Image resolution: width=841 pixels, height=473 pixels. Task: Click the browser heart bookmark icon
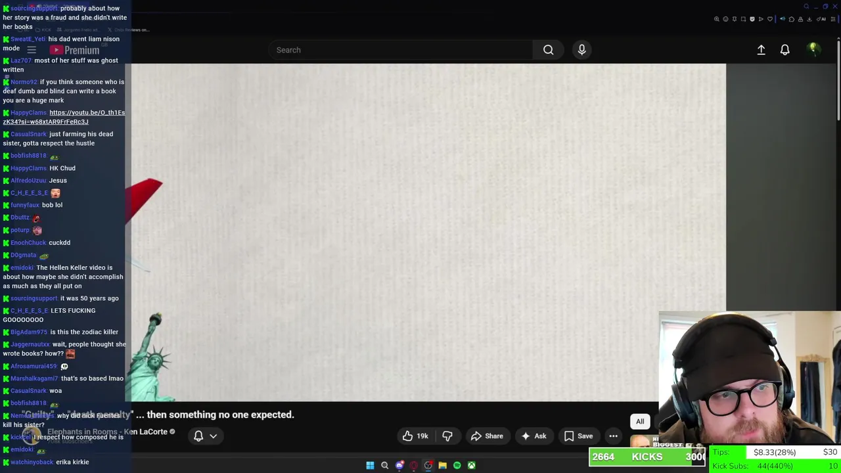770,19
